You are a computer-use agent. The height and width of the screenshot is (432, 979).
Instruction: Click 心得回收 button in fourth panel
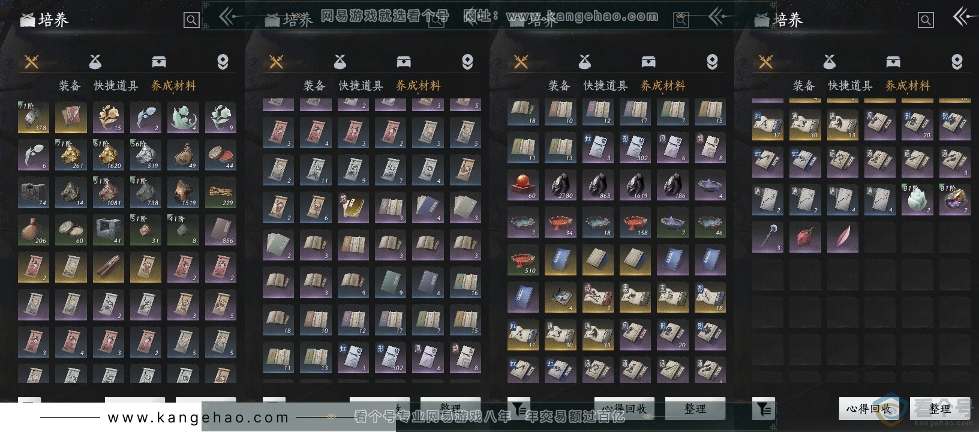pos(869,409)
